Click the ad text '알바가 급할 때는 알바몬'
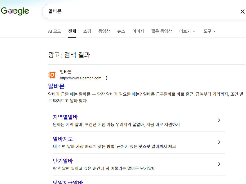The height and width of the screenshot is (184, 246). pos(146,97)
